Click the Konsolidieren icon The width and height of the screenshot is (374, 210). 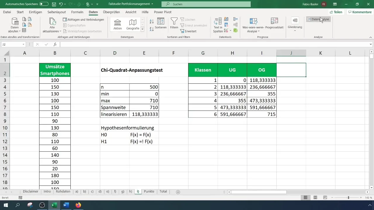[x=236, y=19]
